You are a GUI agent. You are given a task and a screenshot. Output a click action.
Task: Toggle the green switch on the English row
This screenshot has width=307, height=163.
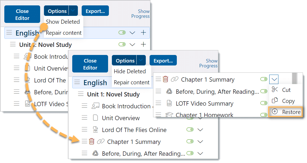pos(122,33)
